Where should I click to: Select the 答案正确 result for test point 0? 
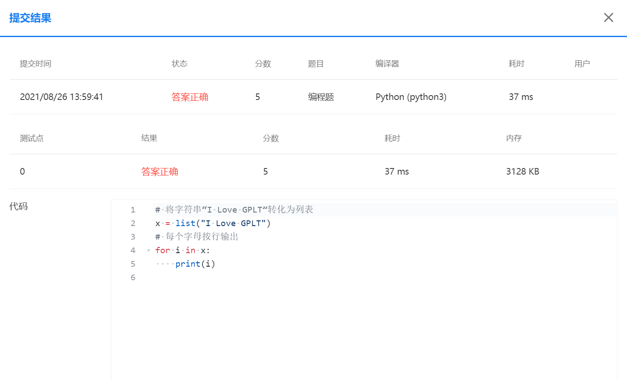(160, 172)
